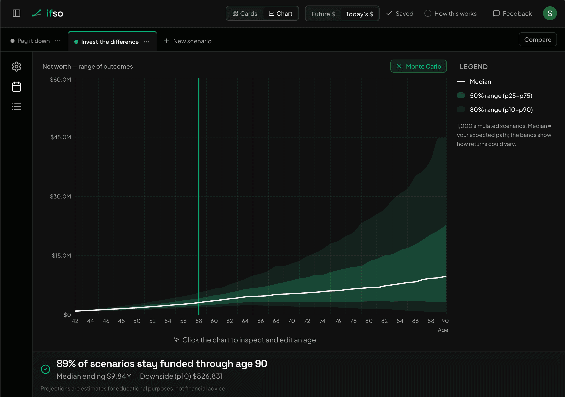Turn off Monte Carlo simulation
Screen dimensions: 565x397
click(x=418, y=66)
